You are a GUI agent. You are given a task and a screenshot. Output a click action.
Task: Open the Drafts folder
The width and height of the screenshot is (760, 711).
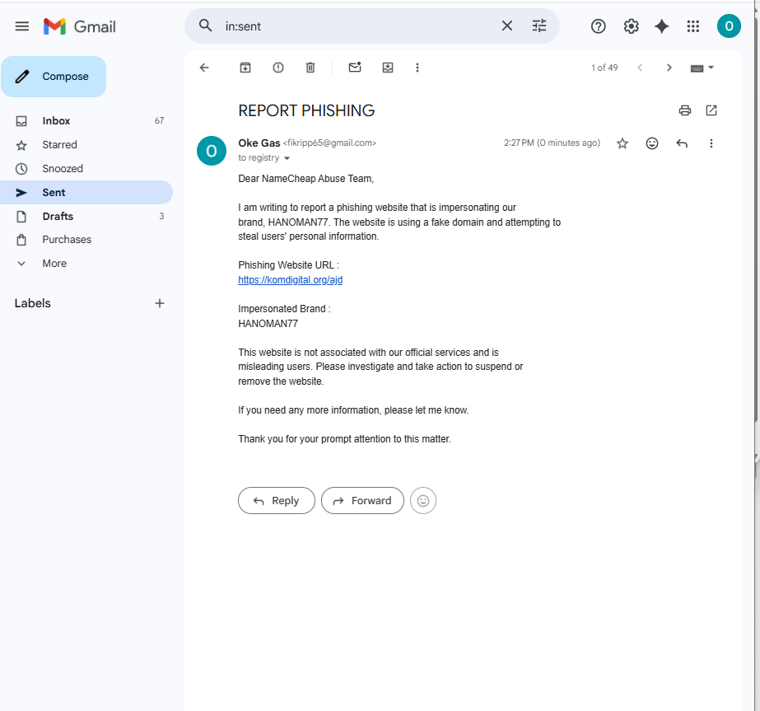(x=86, y=216)
